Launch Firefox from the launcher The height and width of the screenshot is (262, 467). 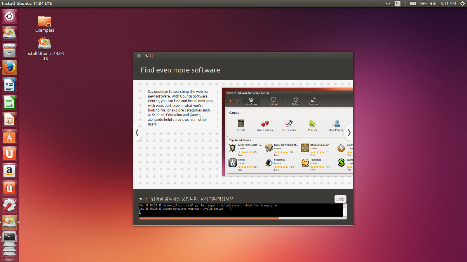pos(9,68)
